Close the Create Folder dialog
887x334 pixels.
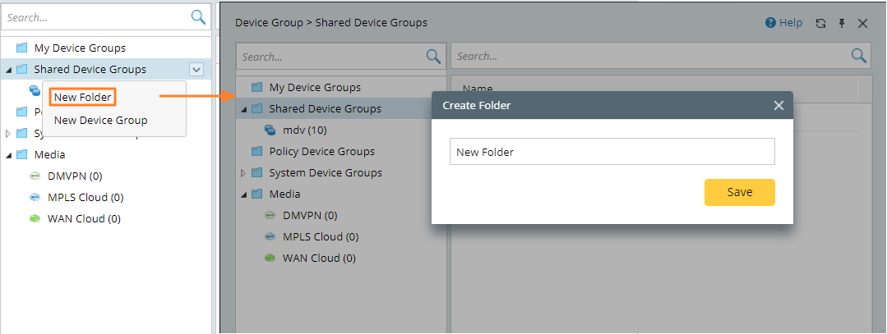(778, 105)
